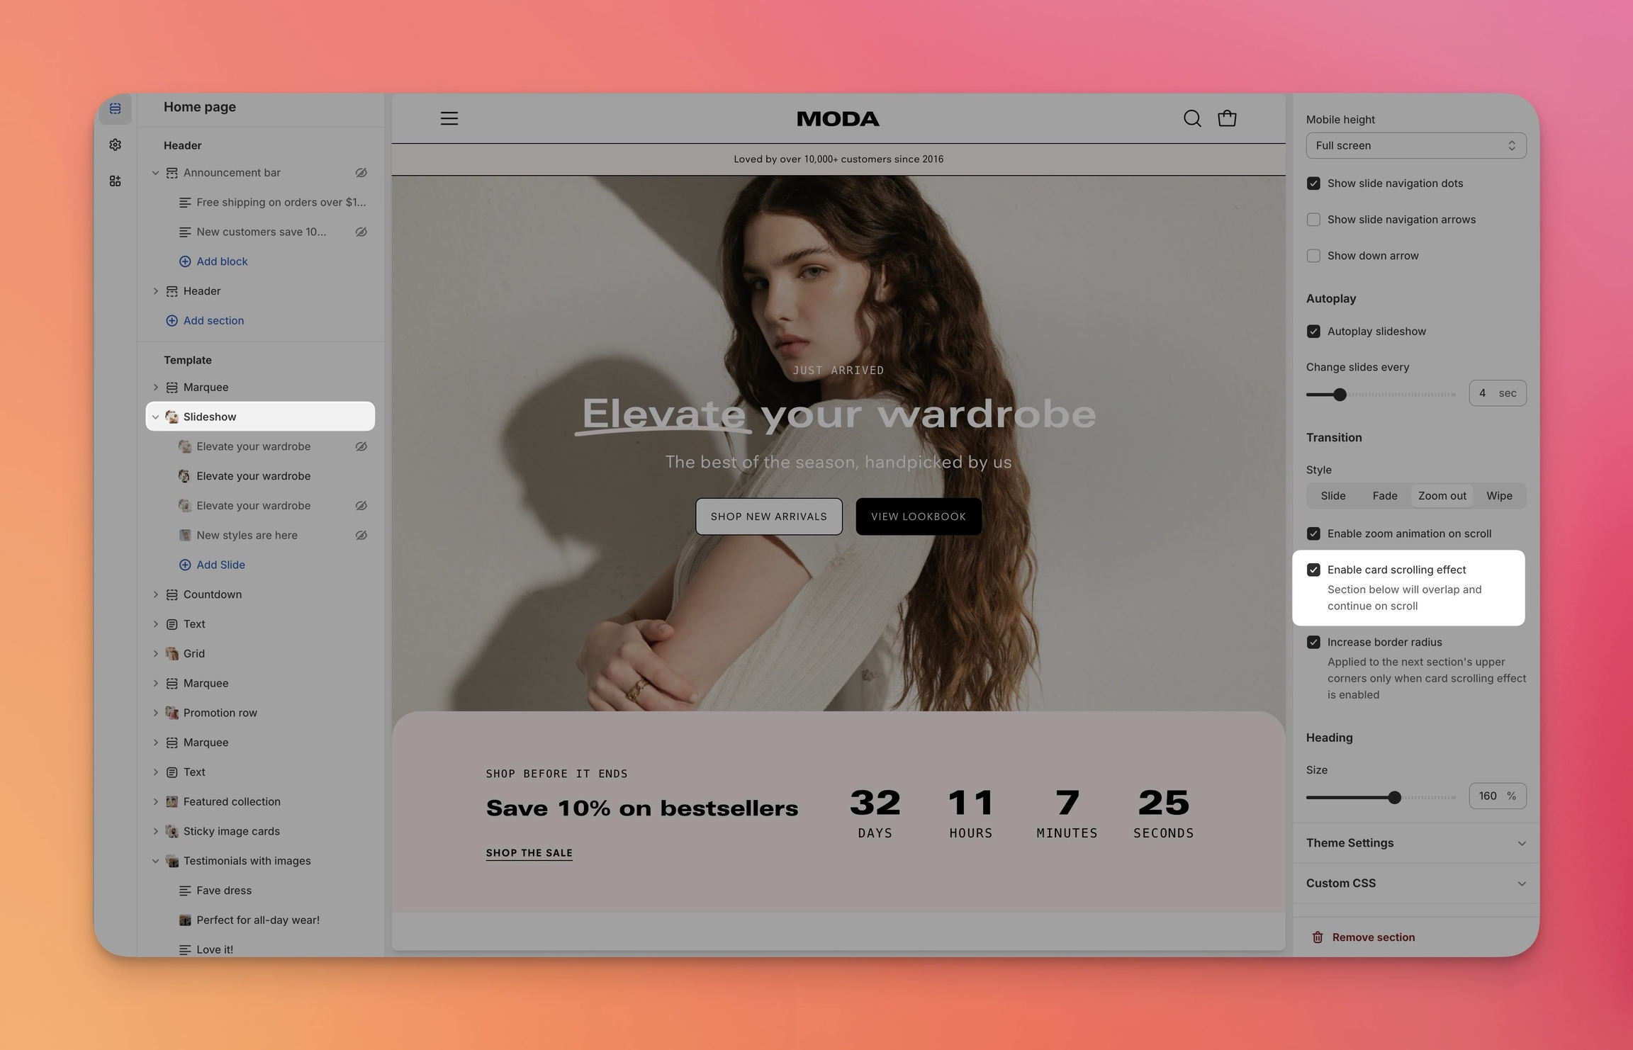The width and height of the screenshot is (1633, 1050).
Task: Open the theme settings gear icon
Action: click(115, 145)
